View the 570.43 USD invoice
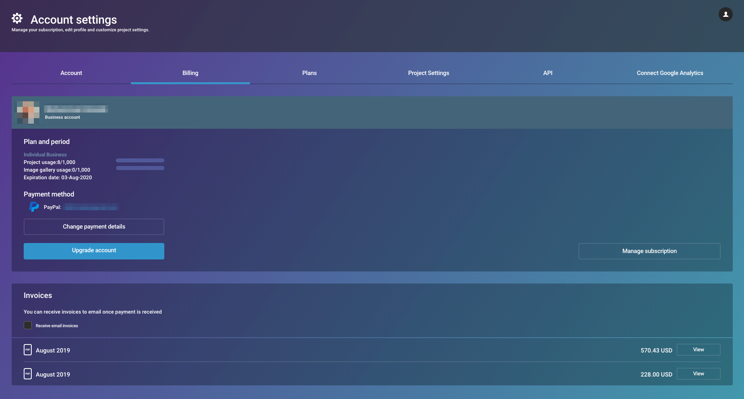Image resolution: width=744 pixels, height=399 pixels. coord(698,350)
